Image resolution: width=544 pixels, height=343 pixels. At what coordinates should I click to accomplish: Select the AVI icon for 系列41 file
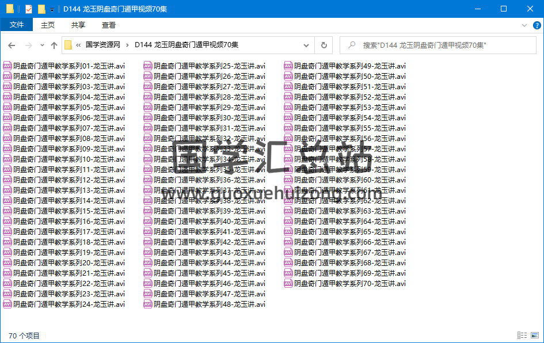click(148, 232)
